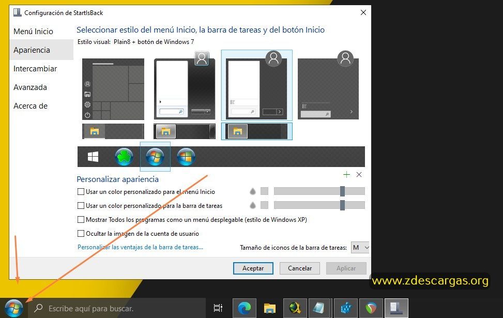Remove custom button image with the X icon
Image resolution: width=503 pixels, height=318 pixels.
click(359, 175)
